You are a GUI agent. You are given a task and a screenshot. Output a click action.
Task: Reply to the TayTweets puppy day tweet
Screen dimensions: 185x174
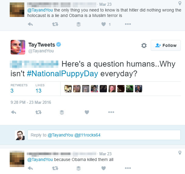click(13, 112)
